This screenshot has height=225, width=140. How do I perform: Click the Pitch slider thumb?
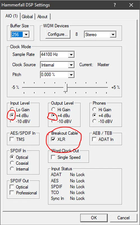[66, 87]
